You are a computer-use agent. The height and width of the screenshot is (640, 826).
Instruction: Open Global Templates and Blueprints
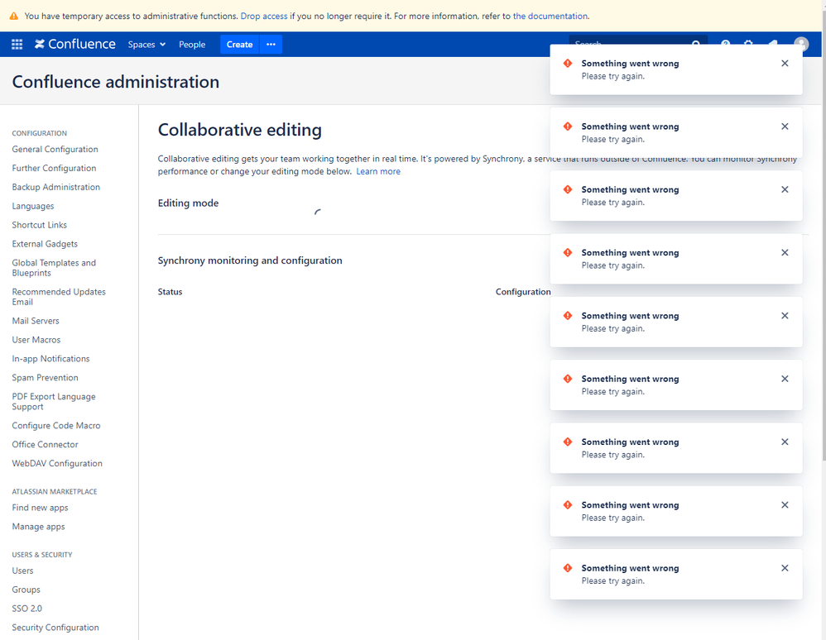[x=54, y=267]
